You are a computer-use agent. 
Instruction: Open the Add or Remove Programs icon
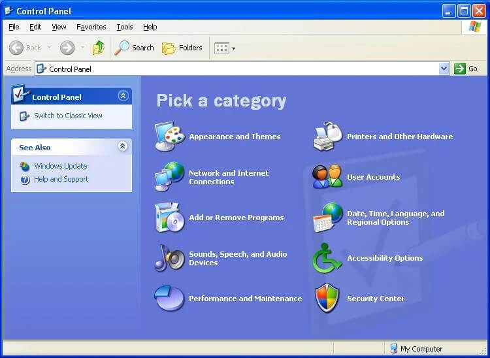tap(170, 218)
